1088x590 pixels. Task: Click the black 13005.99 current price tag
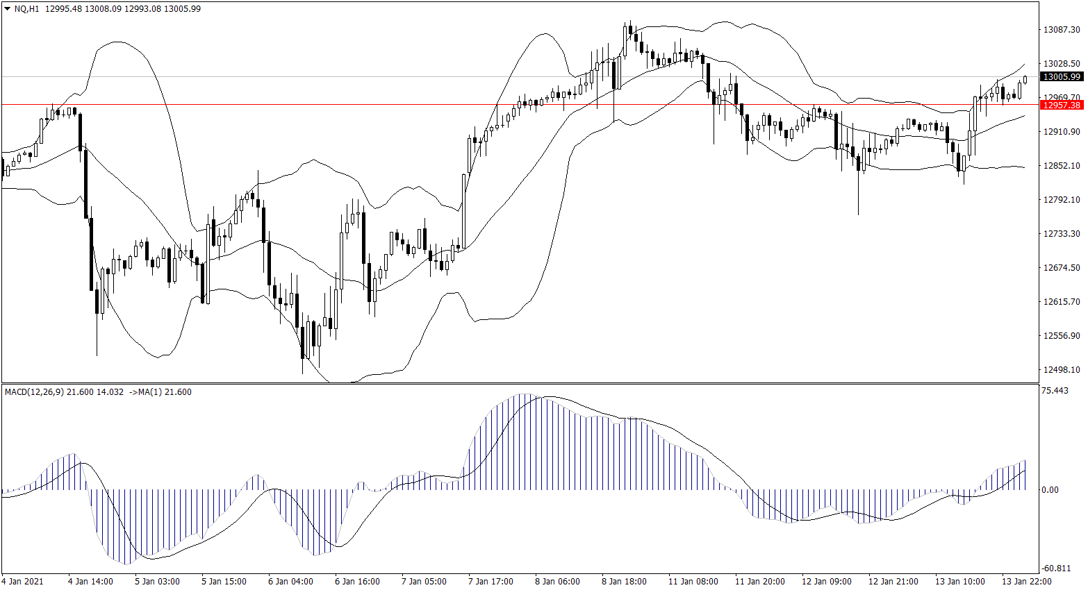point(1061,77)
